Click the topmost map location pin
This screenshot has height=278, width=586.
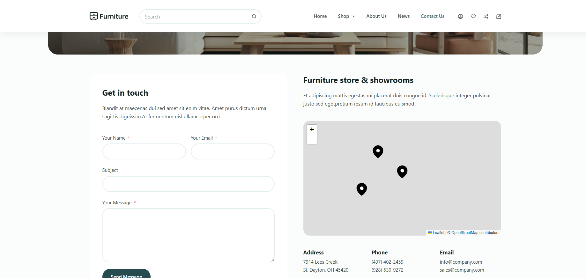point(378,151)
